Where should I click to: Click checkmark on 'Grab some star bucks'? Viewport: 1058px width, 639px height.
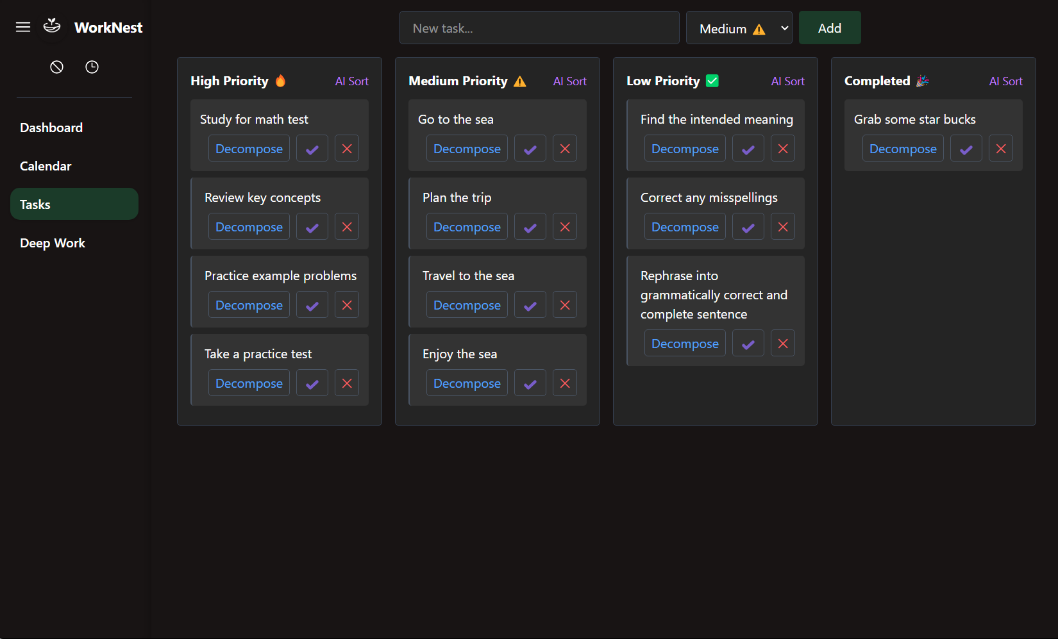[966, 149]
